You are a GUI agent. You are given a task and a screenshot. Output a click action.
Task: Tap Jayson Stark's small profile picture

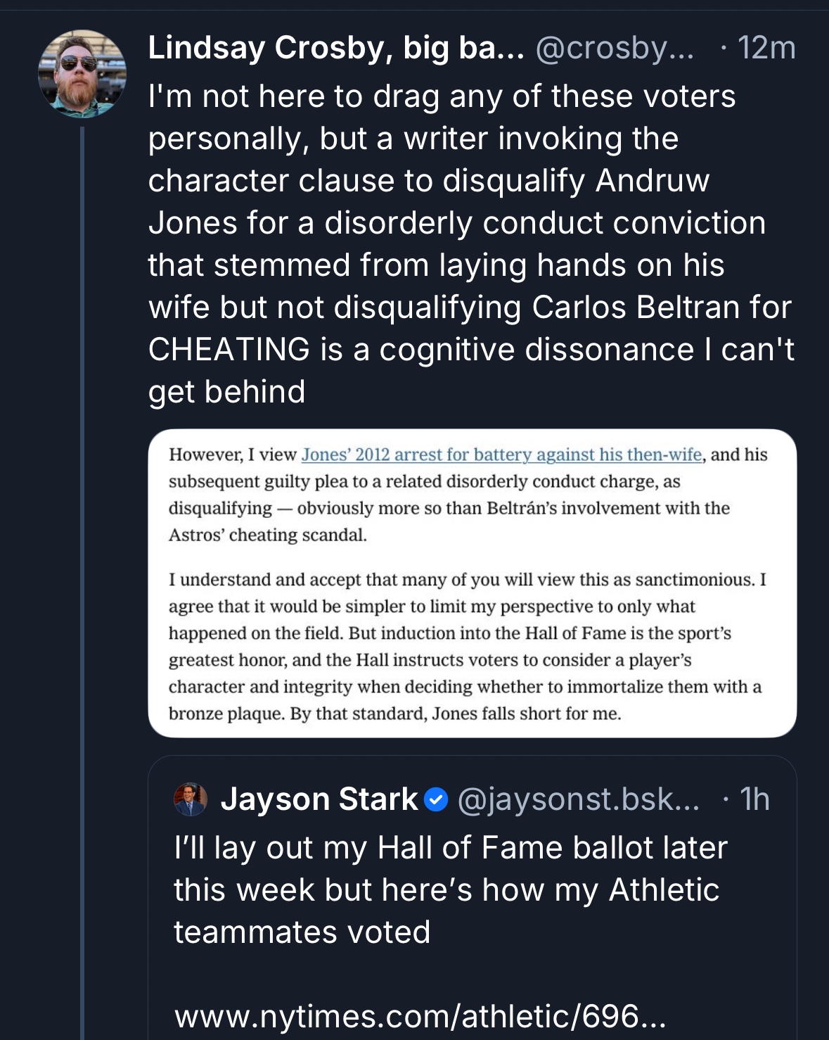pos(191,799)
